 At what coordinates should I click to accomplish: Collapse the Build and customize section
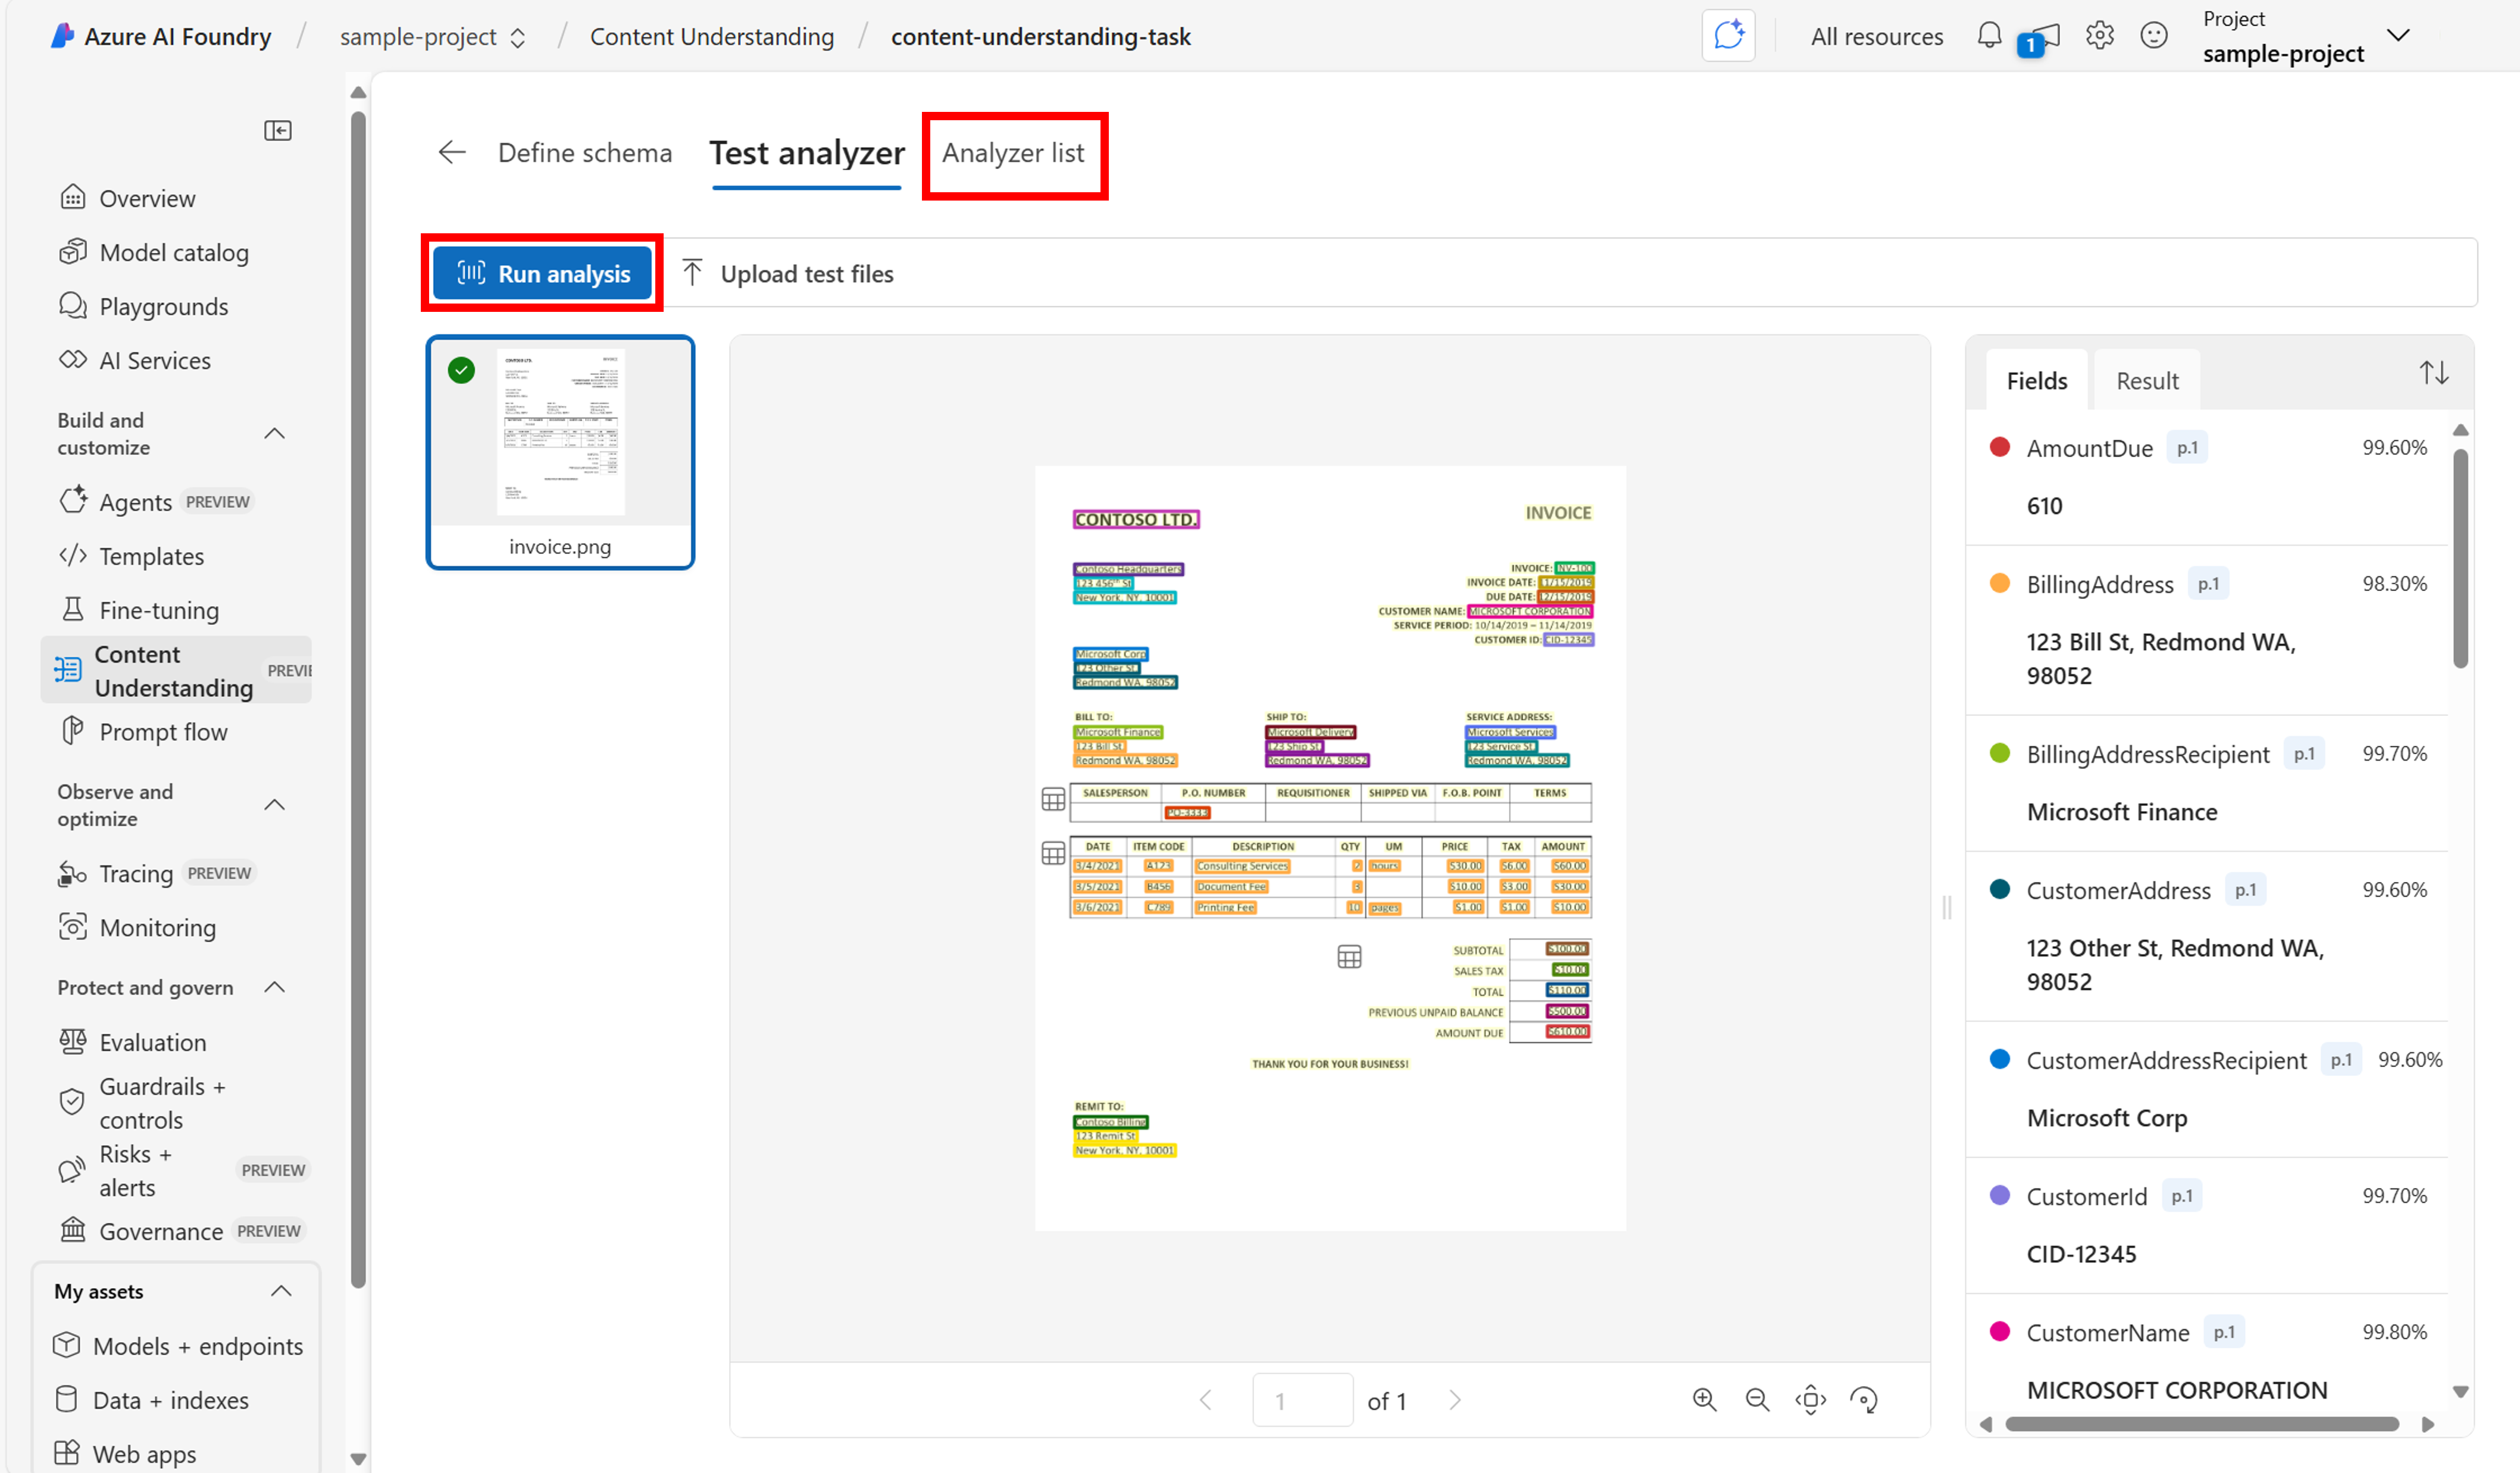pos(275,433)
